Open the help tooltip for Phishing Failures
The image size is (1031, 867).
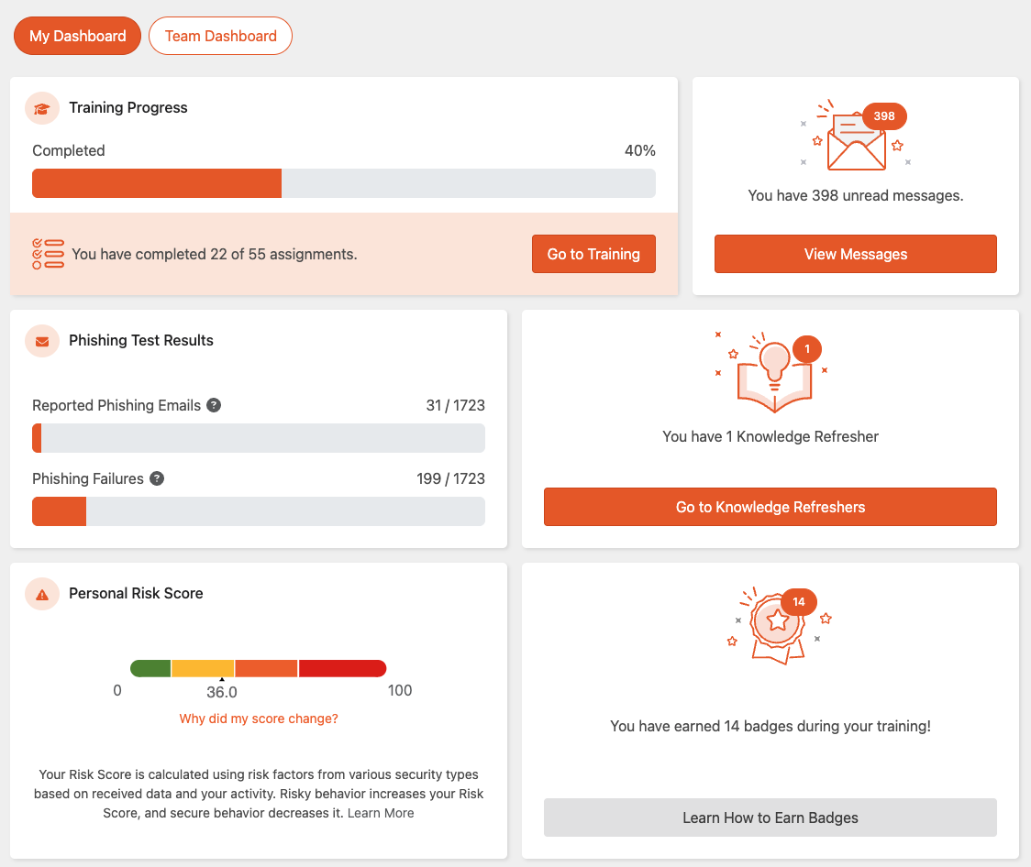157,477
